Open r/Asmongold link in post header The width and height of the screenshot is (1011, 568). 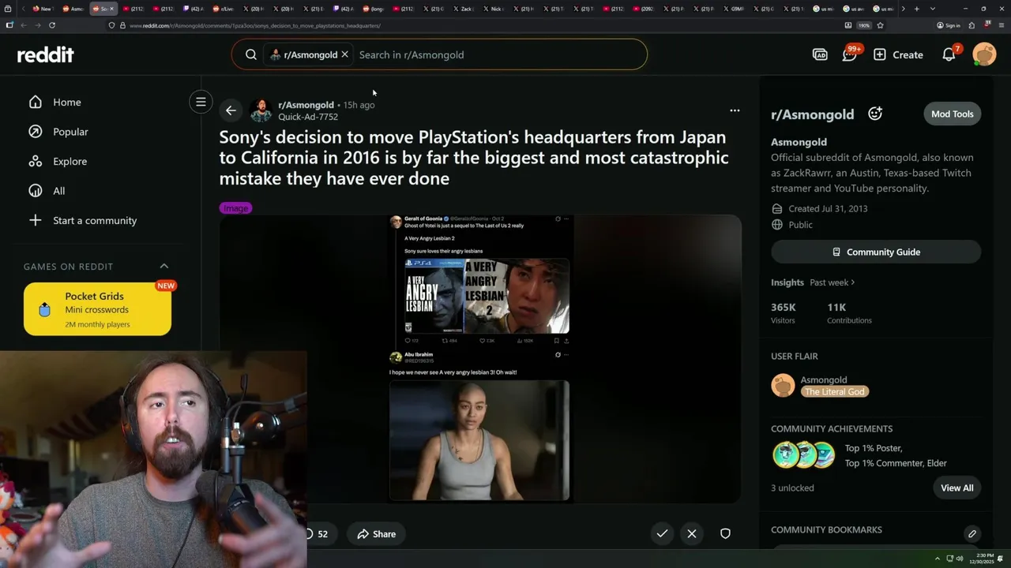(306, 105)
